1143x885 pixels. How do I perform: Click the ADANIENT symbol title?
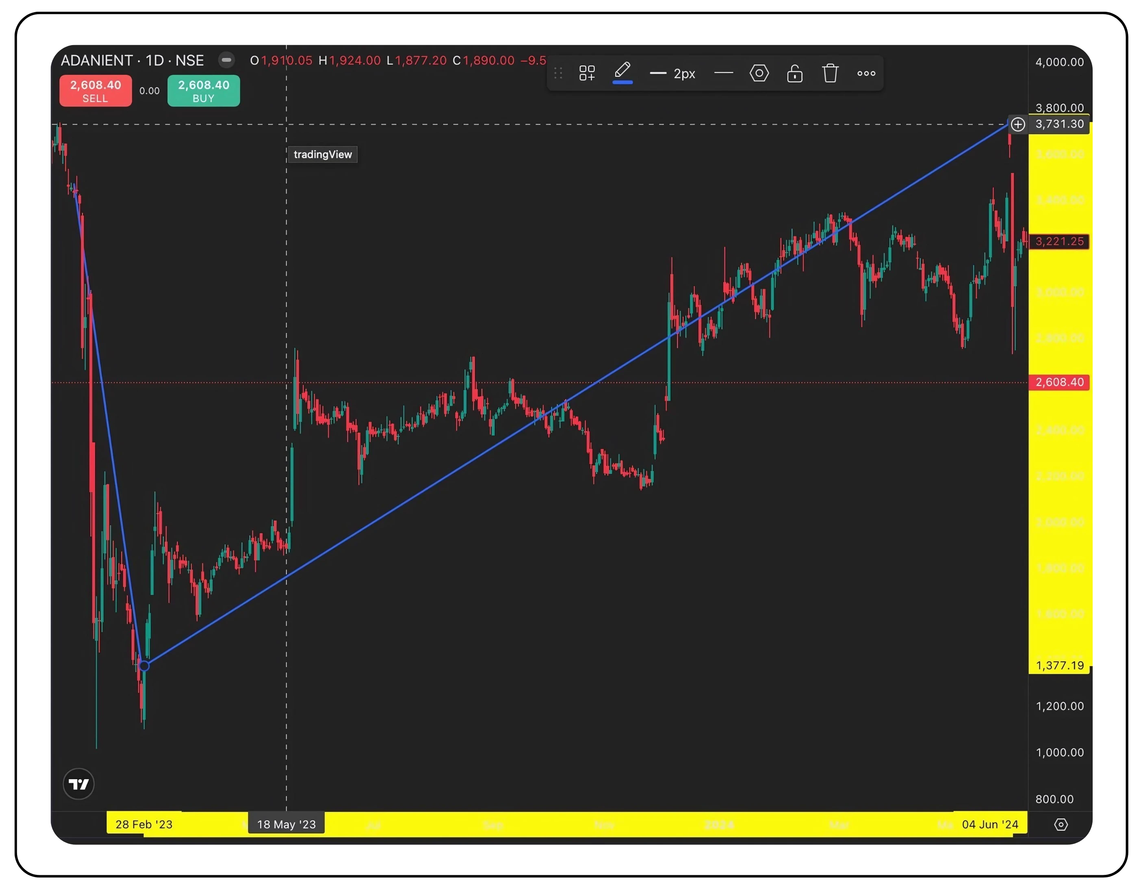pyautogui.click(x=97, y=61)
